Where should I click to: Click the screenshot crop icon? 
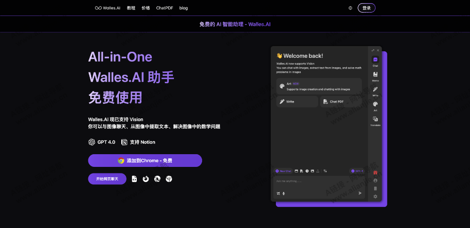(x=278, y=193)
